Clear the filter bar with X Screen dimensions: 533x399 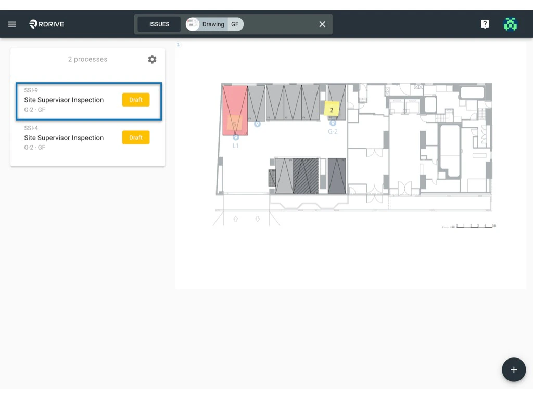tap(322, 24)
